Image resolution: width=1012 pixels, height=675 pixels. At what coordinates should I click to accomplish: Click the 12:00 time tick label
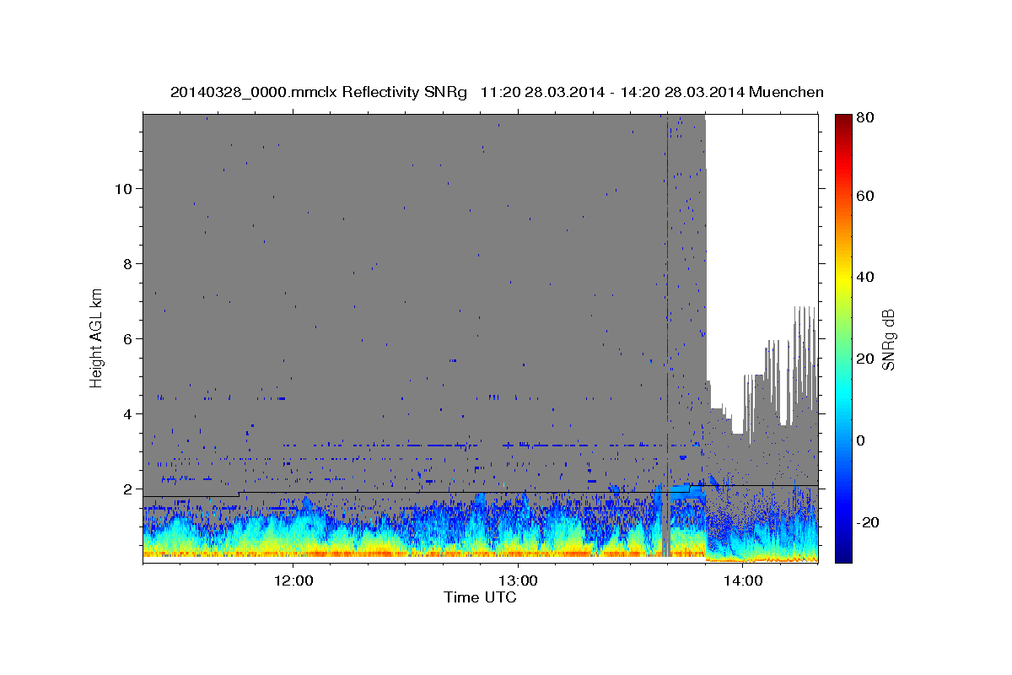pyautogui.click(x=293, y=581)
